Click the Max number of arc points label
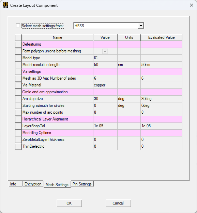The width and height of the screenshot is (197, 213). [43, 112]
